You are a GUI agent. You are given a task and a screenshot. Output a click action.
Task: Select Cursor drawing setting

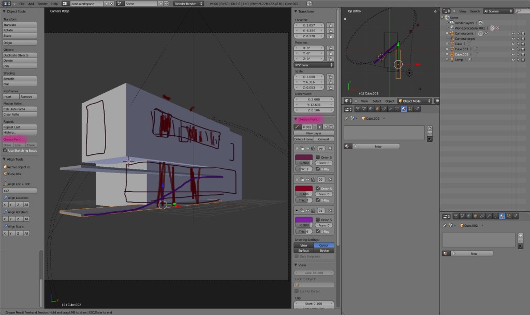point(324,245)
